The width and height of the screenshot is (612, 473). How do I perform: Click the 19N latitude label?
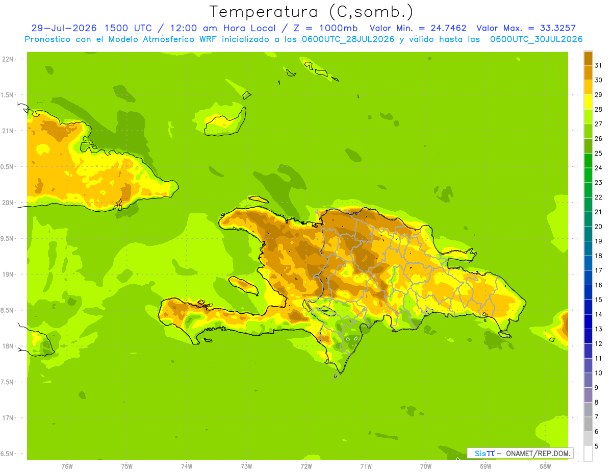(8, 275)
